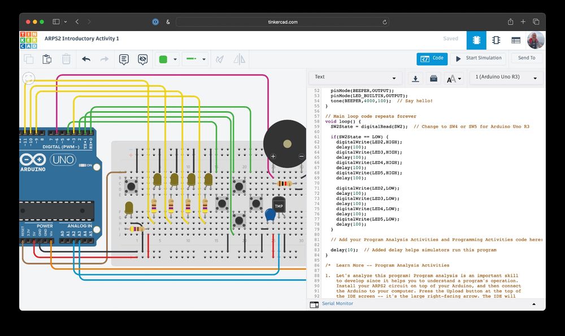This screenshot has height=336, width=565.
Task: Open the Arduino Uno R3 board dropdown
Action: coord(506,77)
